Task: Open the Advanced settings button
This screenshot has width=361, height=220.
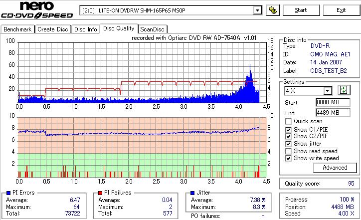Action: click(335, 168)
